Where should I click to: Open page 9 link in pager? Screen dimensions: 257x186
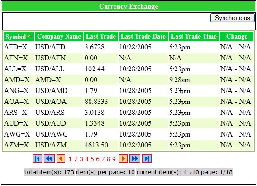114,159
